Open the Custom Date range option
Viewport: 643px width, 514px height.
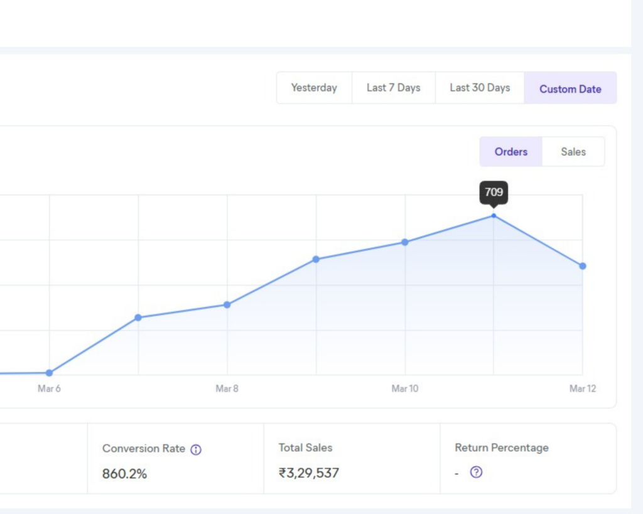(570, 88)
